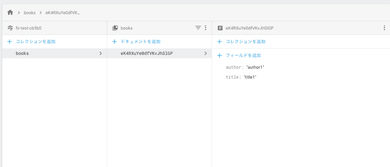
Task: Select books in the breadcrumb path
Action: tap(30, 13)
